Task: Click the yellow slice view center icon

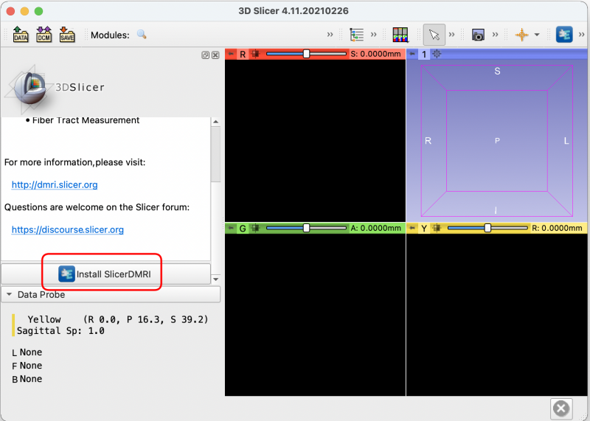Action: [x=437, y=228]
